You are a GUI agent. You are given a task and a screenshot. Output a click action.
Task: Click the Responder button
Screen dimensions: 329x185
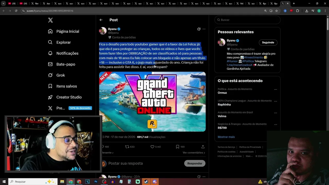tap(195, 163)
